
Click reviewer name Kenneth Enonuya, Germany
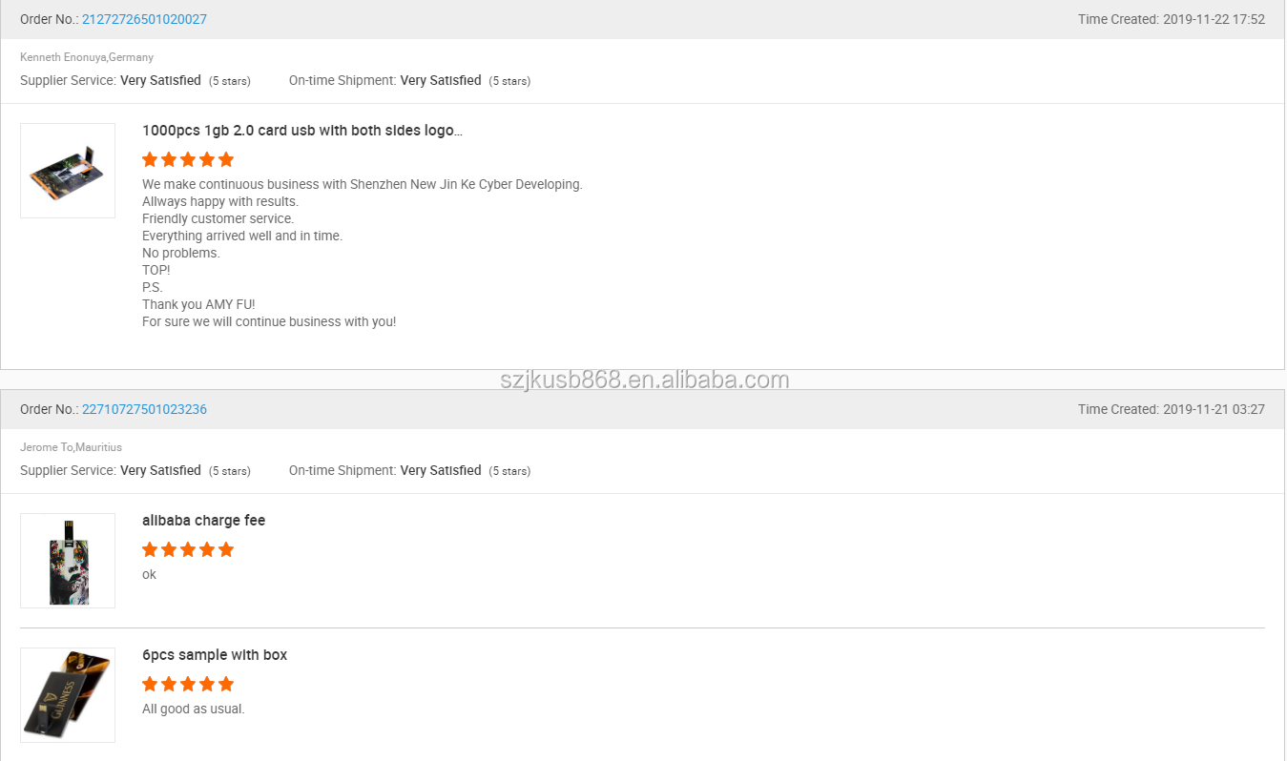(87, 57)
